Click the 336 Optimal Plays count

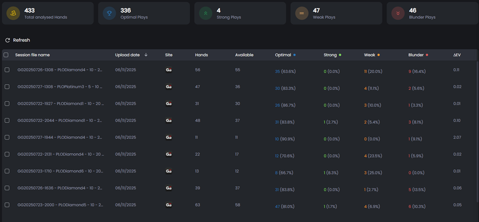(126, 11)
